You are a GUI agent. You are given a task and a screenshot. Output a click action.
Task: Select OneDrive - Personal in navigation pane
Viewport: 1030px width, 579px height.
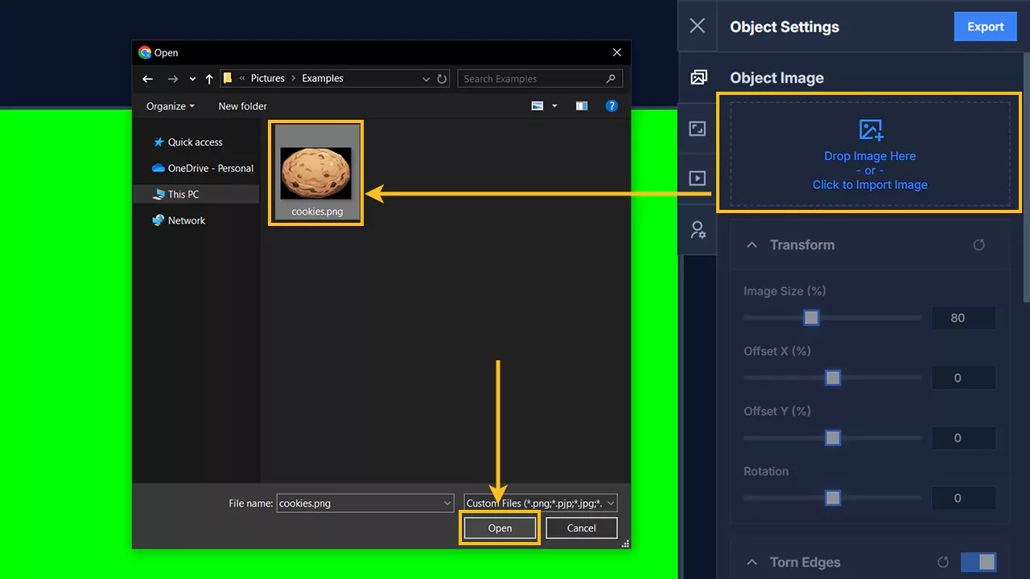202,168
